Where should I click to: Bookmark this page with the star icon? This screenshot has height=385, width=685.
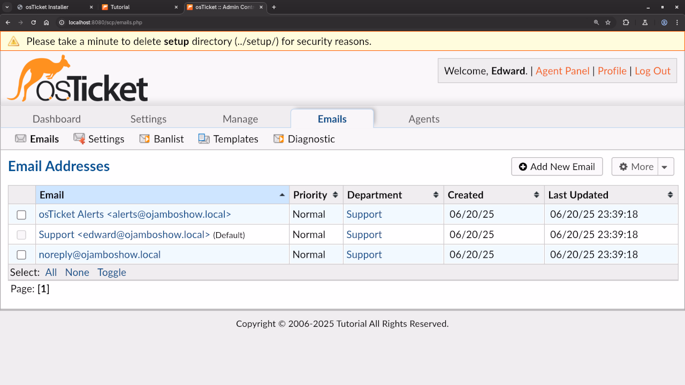(608, 22)
